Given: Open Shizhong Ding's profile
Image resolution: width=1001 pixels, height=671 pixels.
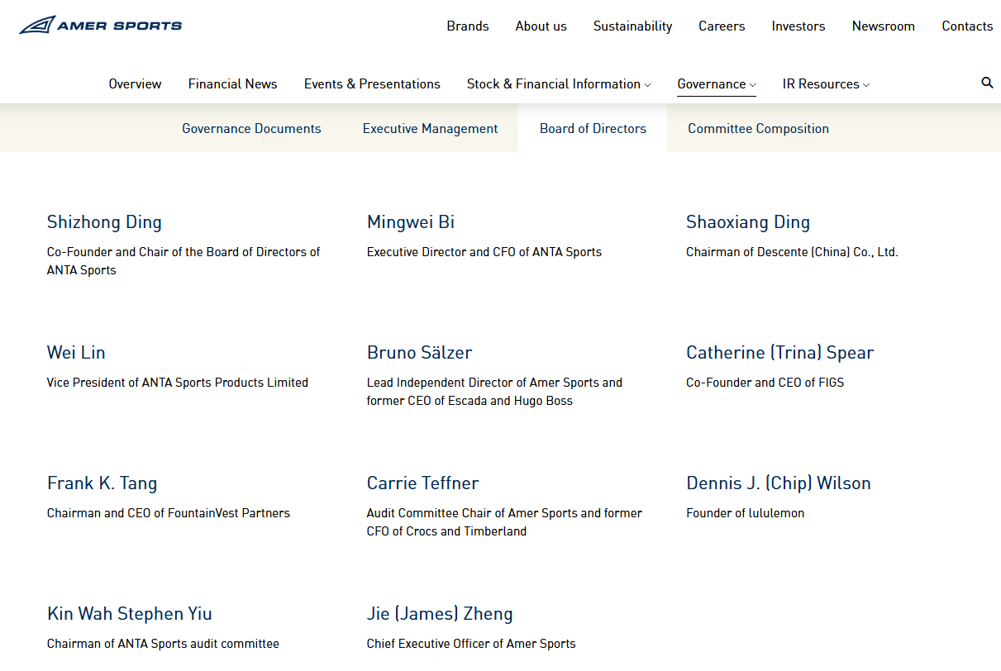Looking at the screenshot, I should click(104, 221).
